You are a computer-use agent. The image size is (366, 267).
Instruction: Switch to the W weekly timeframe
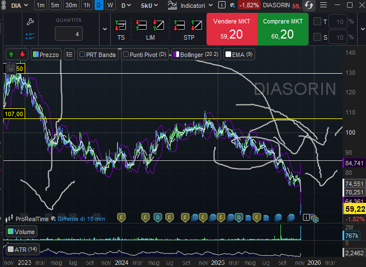[110, 5]
